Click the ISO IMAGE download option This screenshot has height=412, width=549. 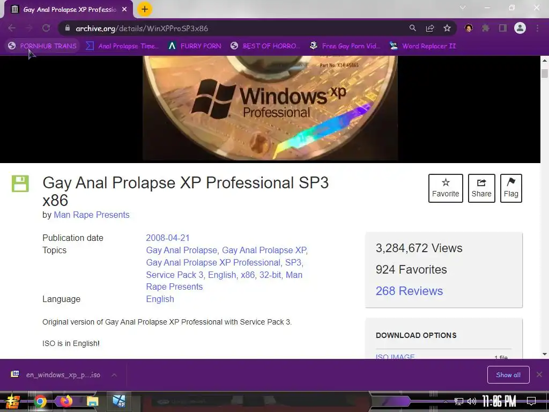click(x=395, y=357)
